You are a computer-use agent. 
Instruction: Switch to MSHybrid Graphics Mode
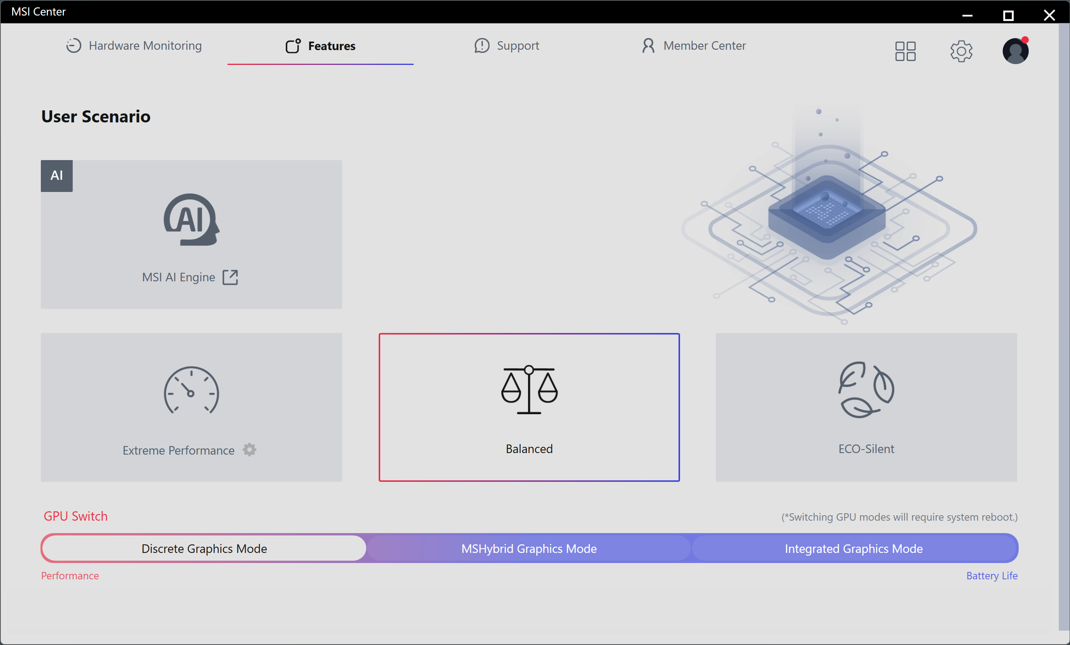(x=529, y=549)
